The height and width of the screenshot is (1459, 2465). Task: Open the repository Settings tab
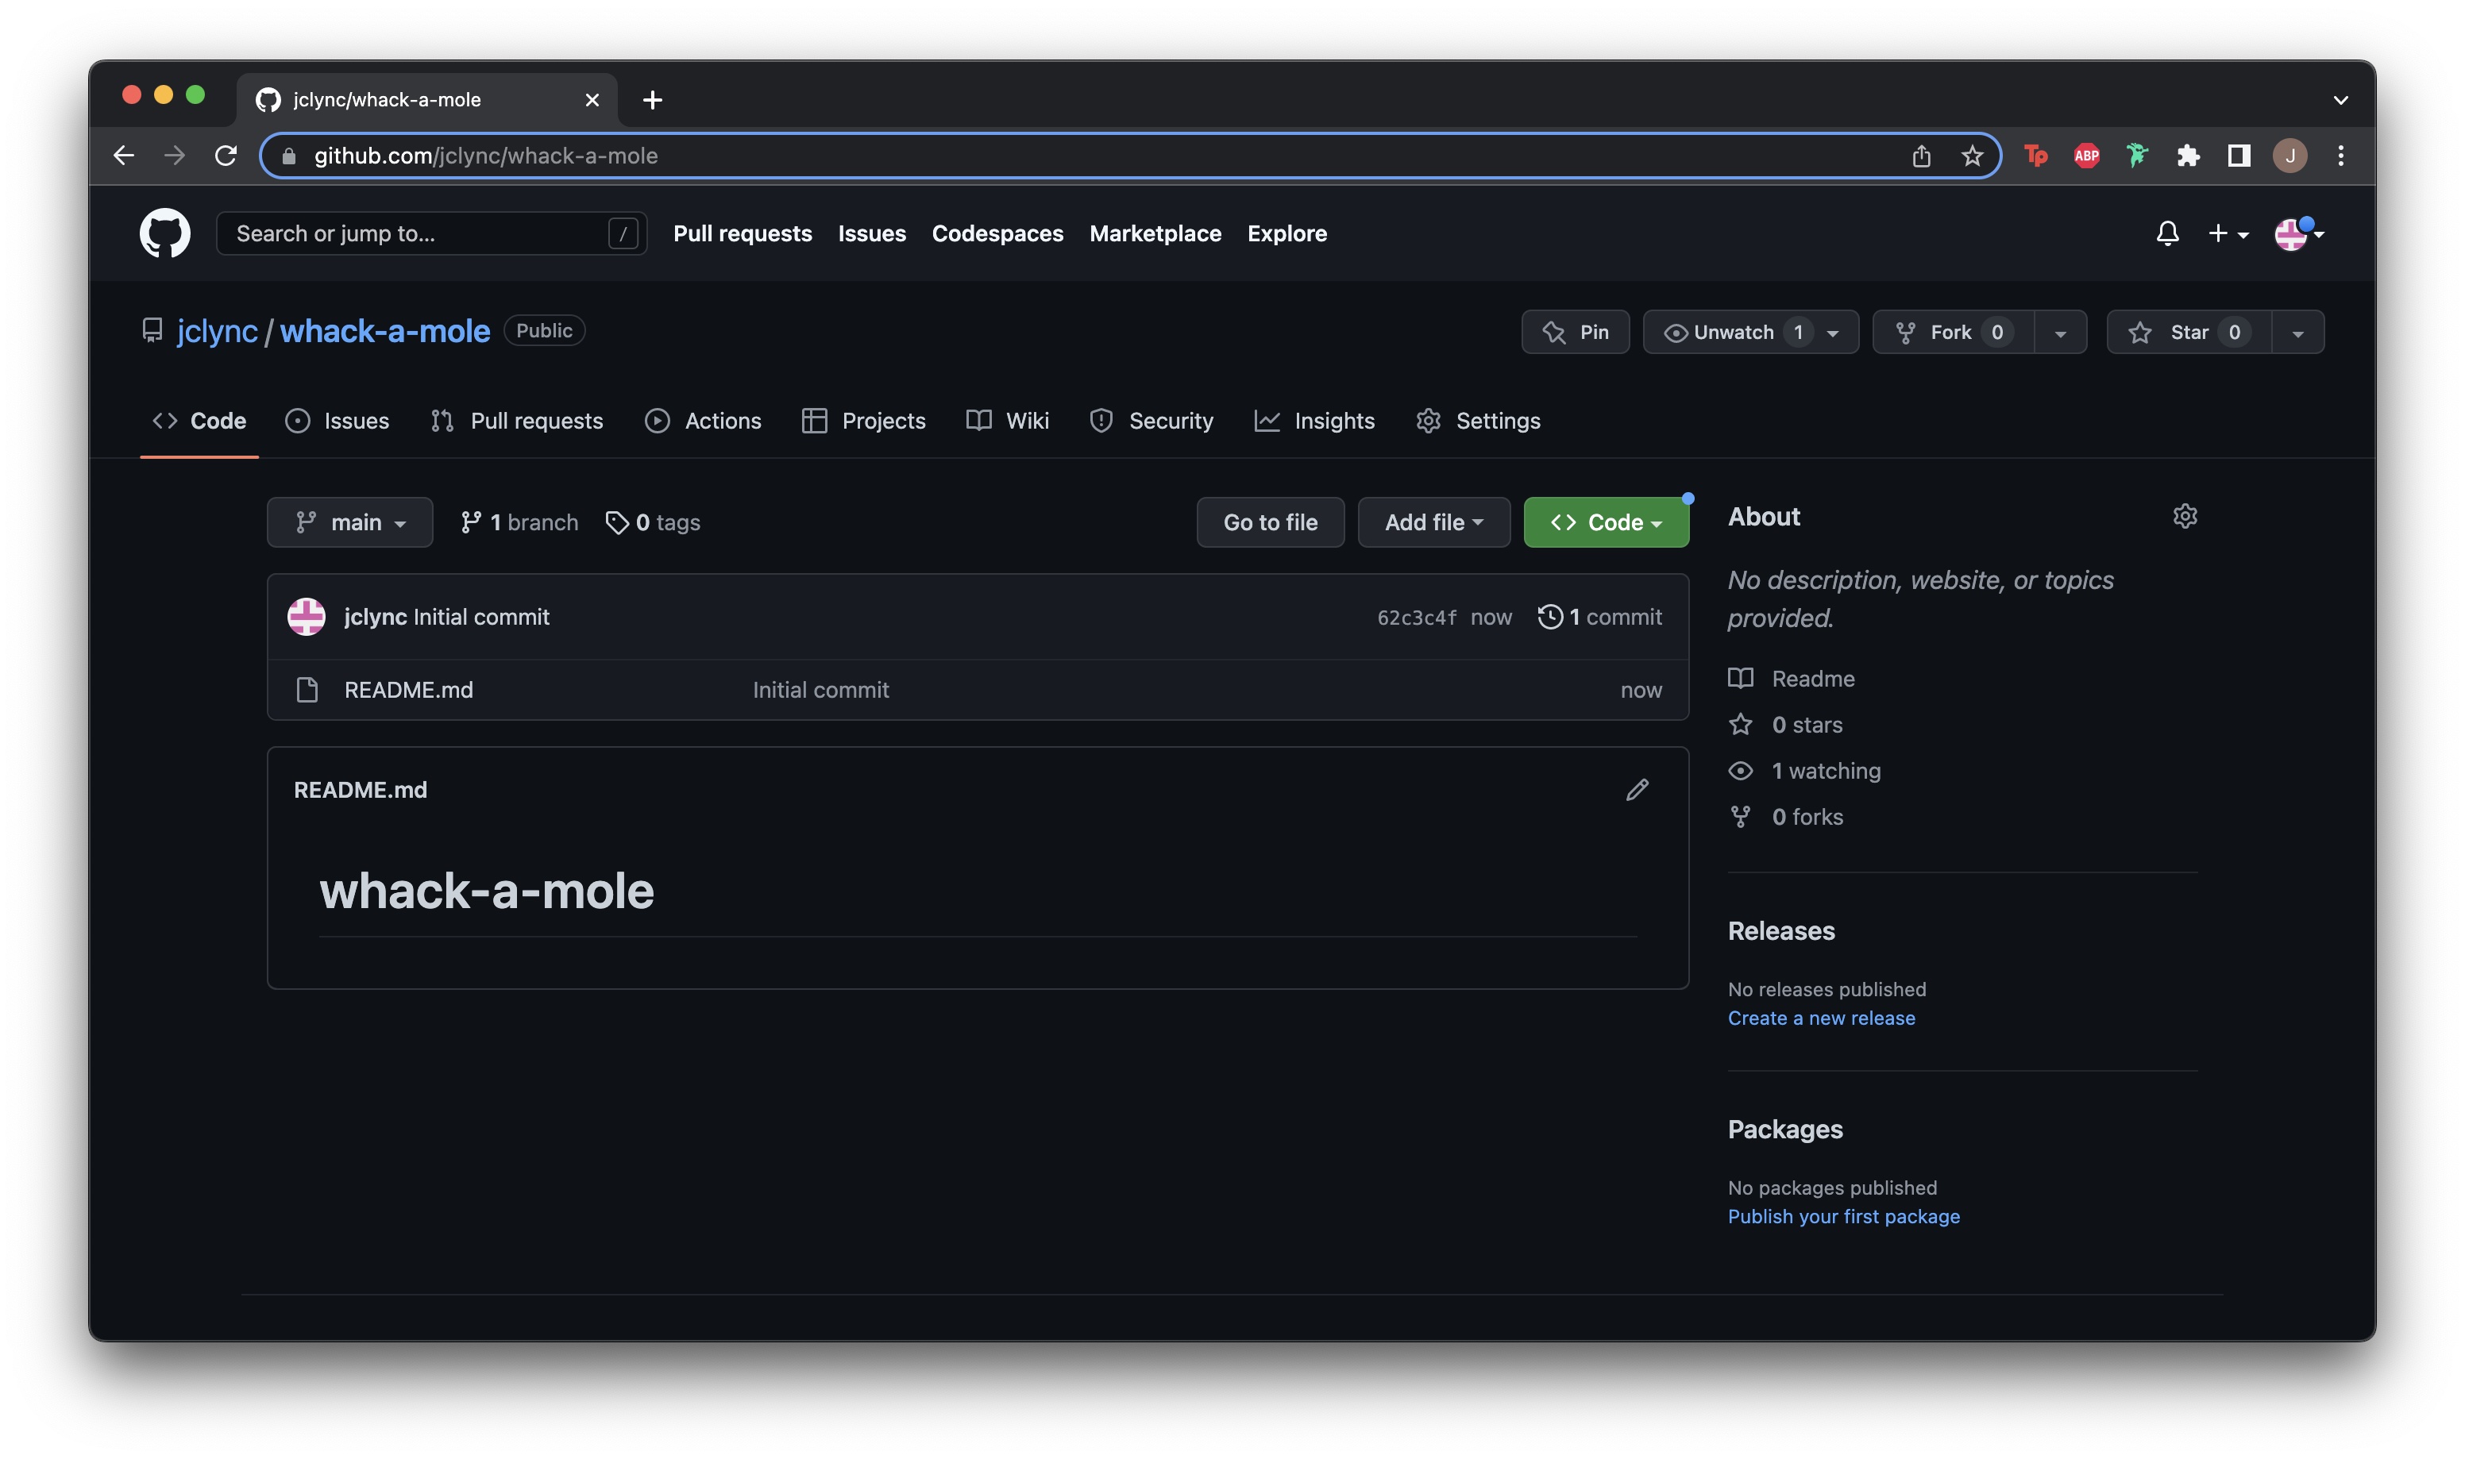point(1478,421)
